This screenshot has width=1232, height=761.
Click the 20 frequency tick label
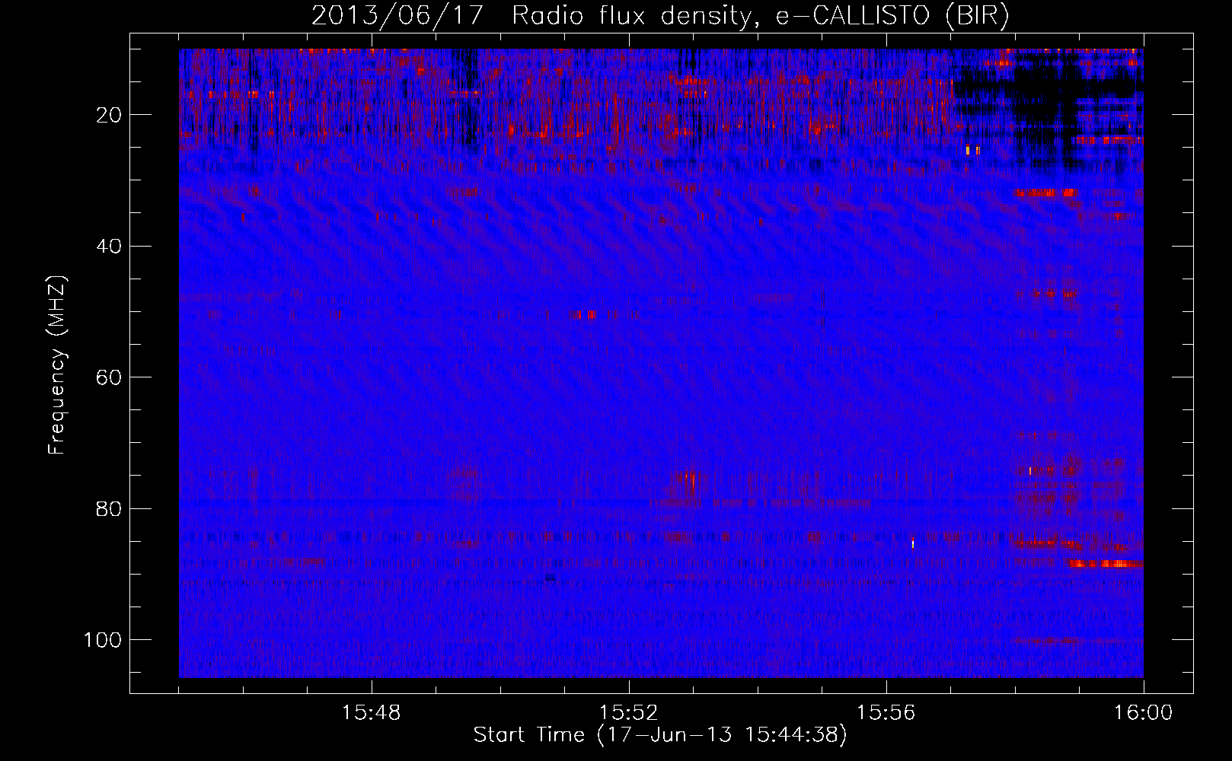[x=110, y=115]
